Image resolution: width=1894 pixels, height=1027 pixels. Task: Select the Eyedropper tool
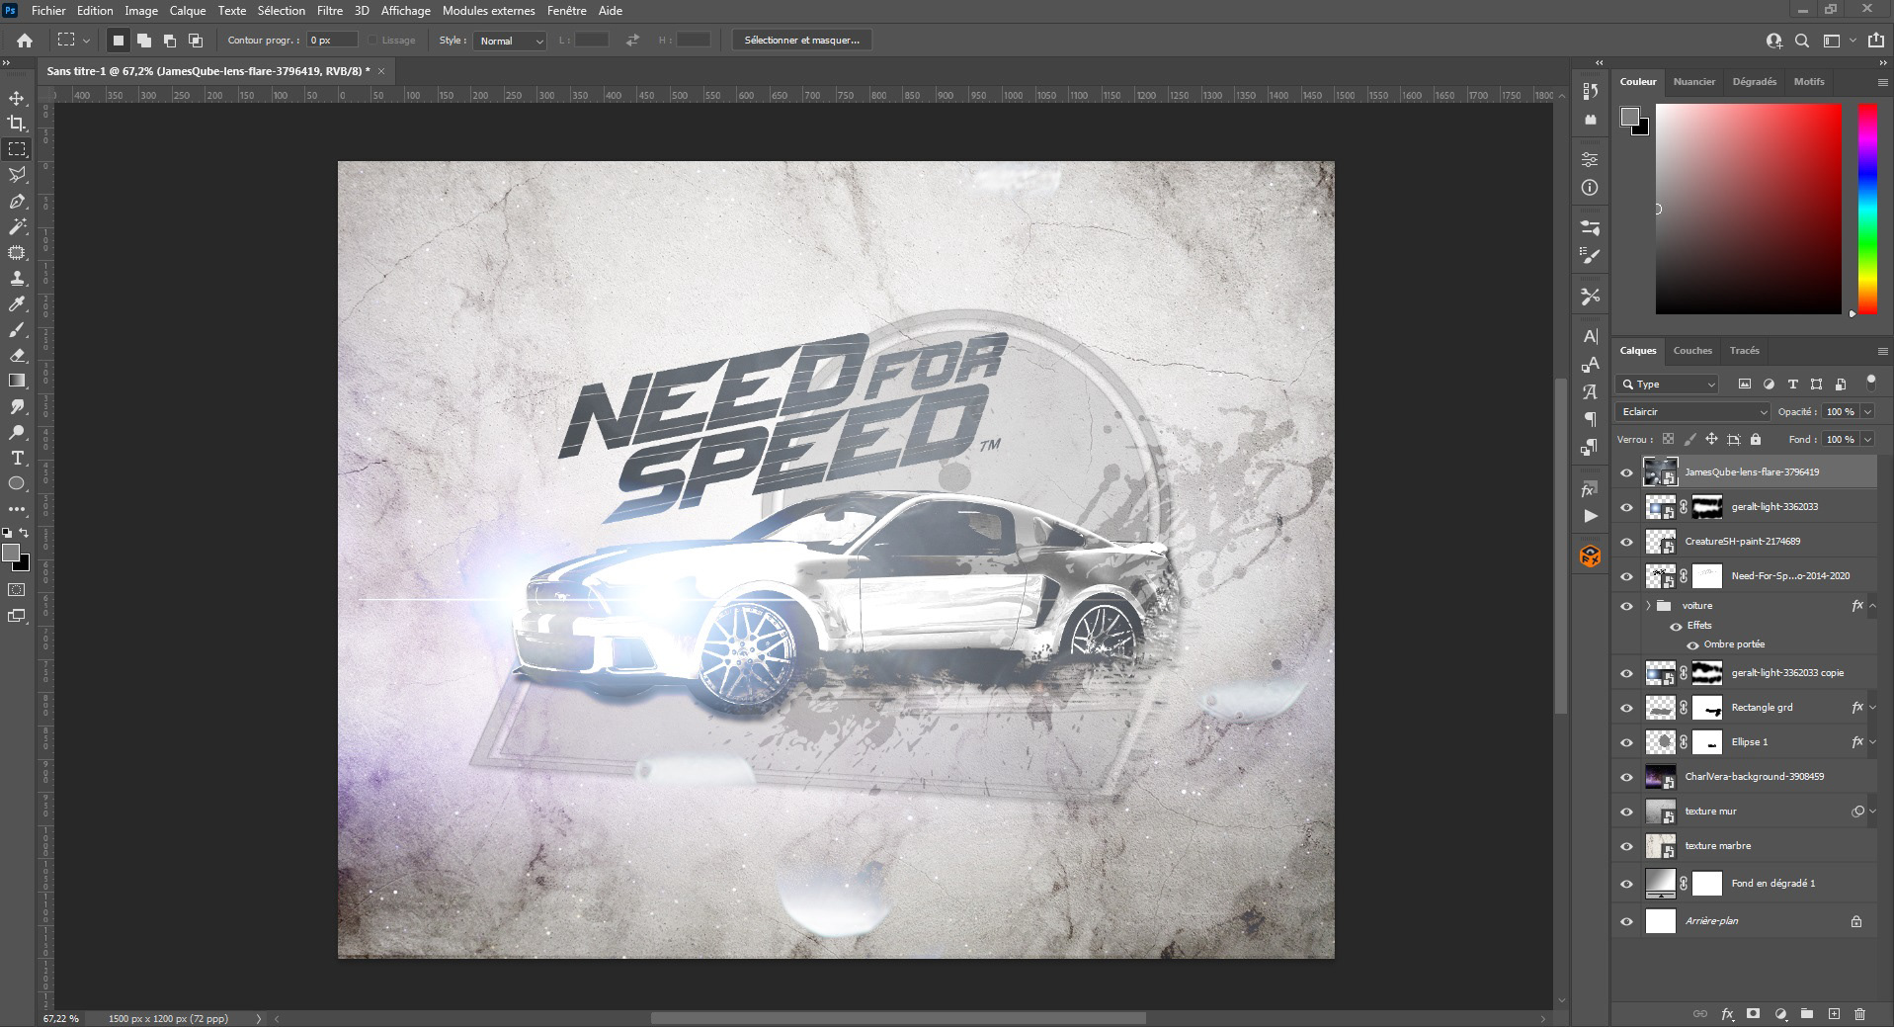[17, 303]
